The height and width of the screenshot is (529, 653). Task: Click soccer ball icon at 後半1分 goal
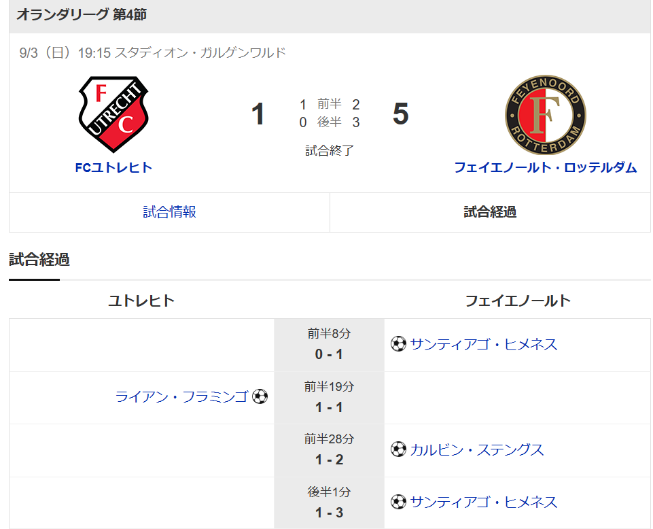click(x=398, y=502)
